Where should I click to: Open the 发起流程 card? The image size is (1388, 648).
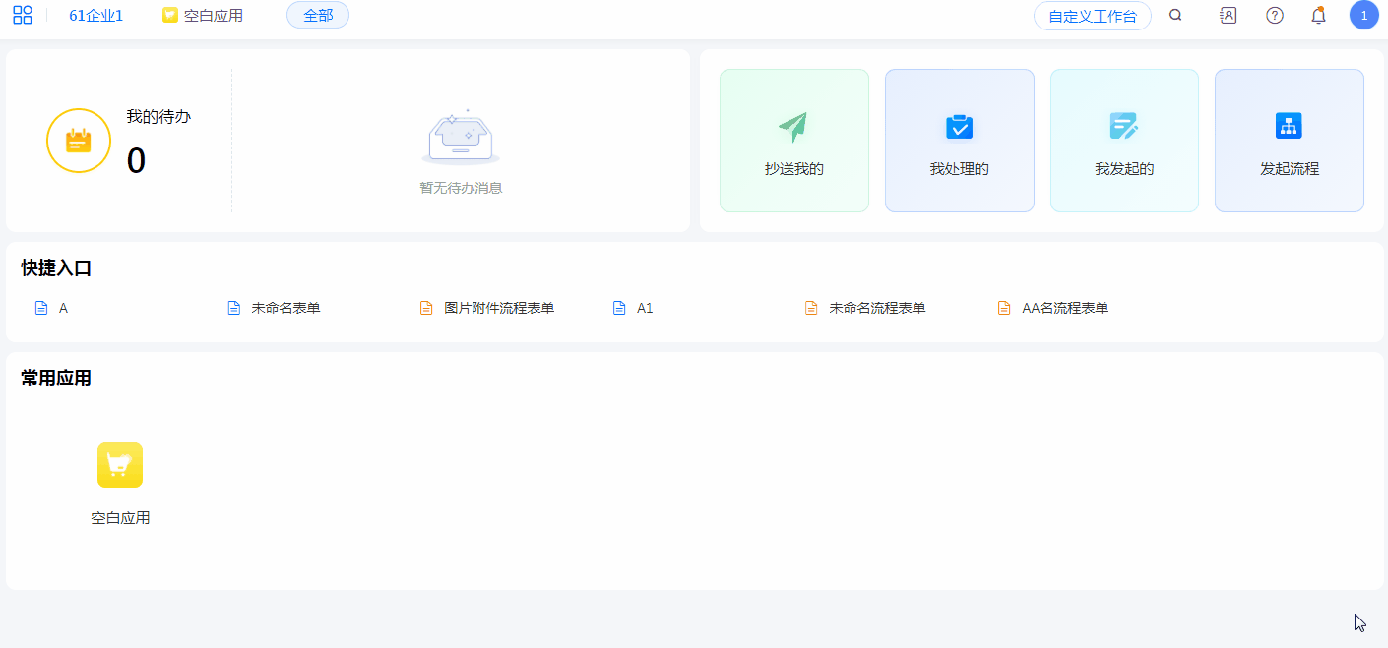pyautogui.click(x=1290, y=141)
